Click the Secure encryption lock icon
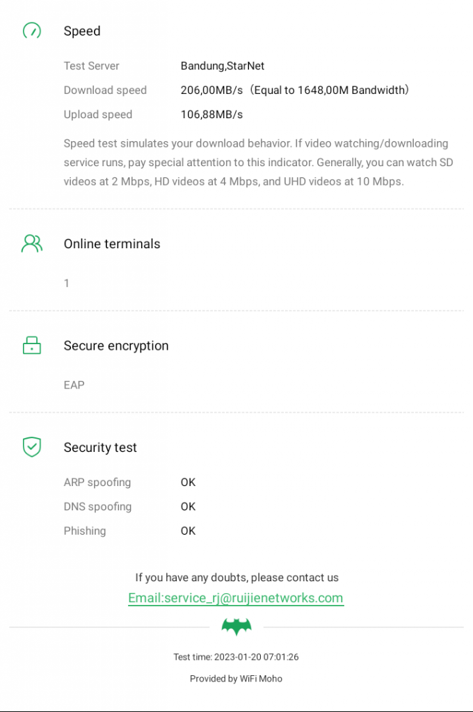This screenshot has width=473, height=712. 32,346
